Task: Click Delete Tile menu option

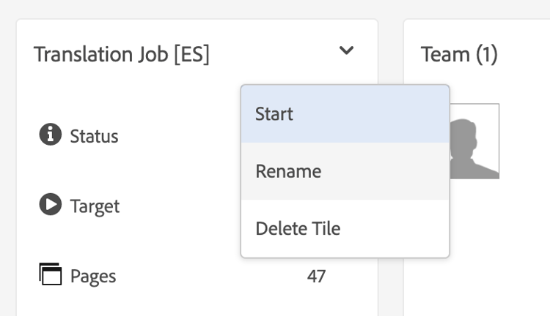Action: 345,228
